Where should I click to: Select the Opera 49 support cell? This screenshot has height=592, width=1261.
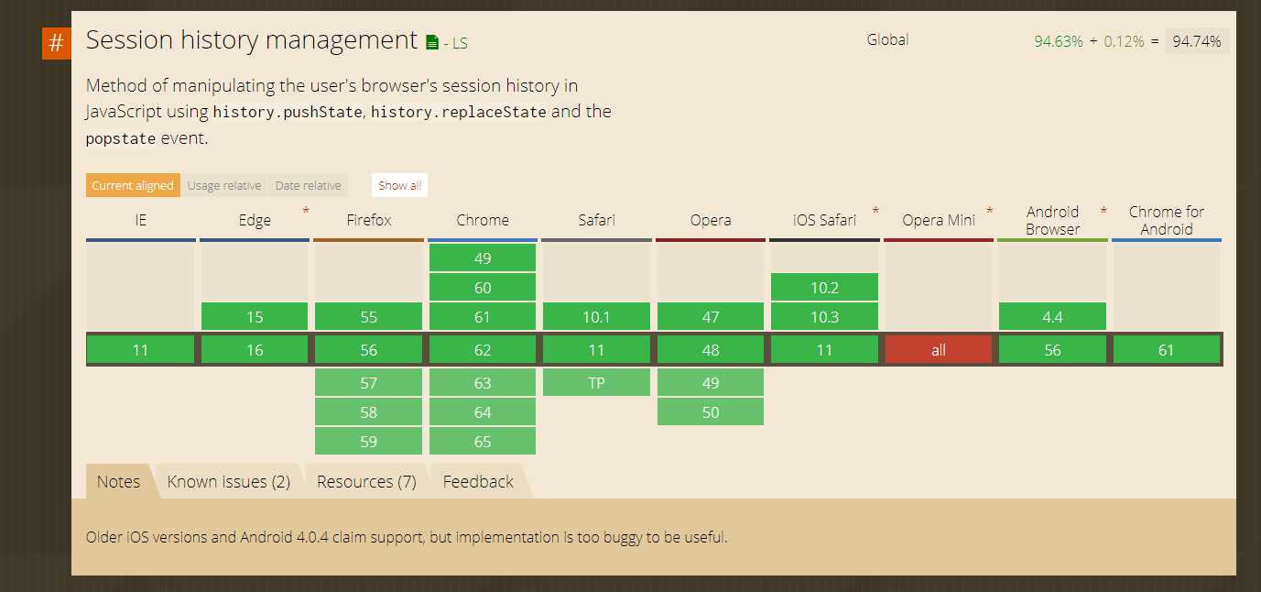pyautogui.click(x=711, y=383)
